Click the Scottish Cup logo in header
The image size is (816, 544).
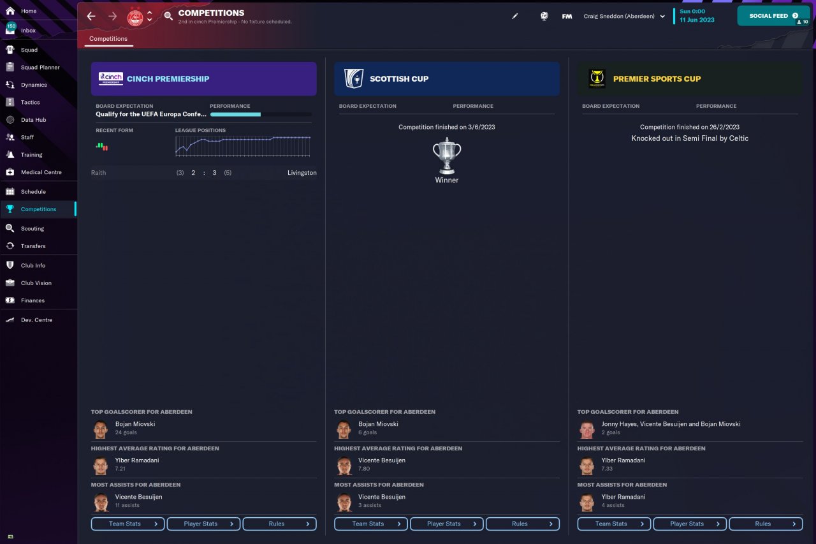click(353, 78)
